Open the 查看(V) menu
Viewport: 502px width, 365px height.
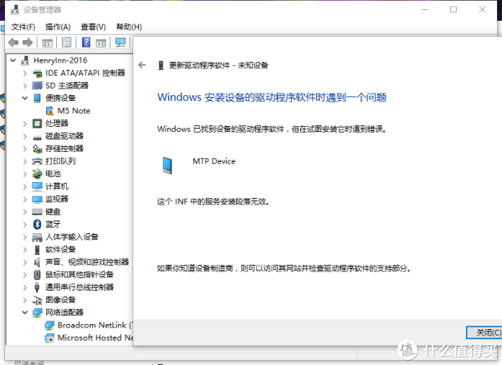tap(93, 27)
